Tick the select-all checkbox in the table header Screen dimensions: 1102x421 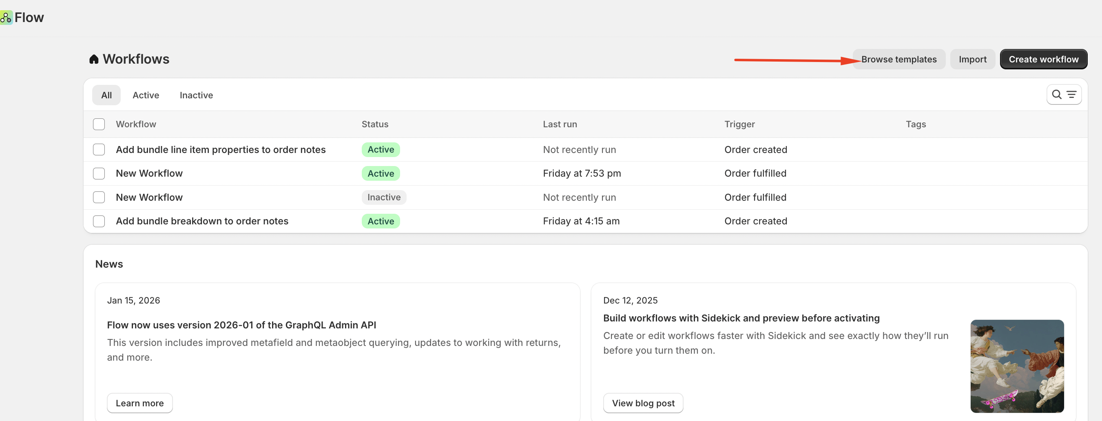(99, 124)
